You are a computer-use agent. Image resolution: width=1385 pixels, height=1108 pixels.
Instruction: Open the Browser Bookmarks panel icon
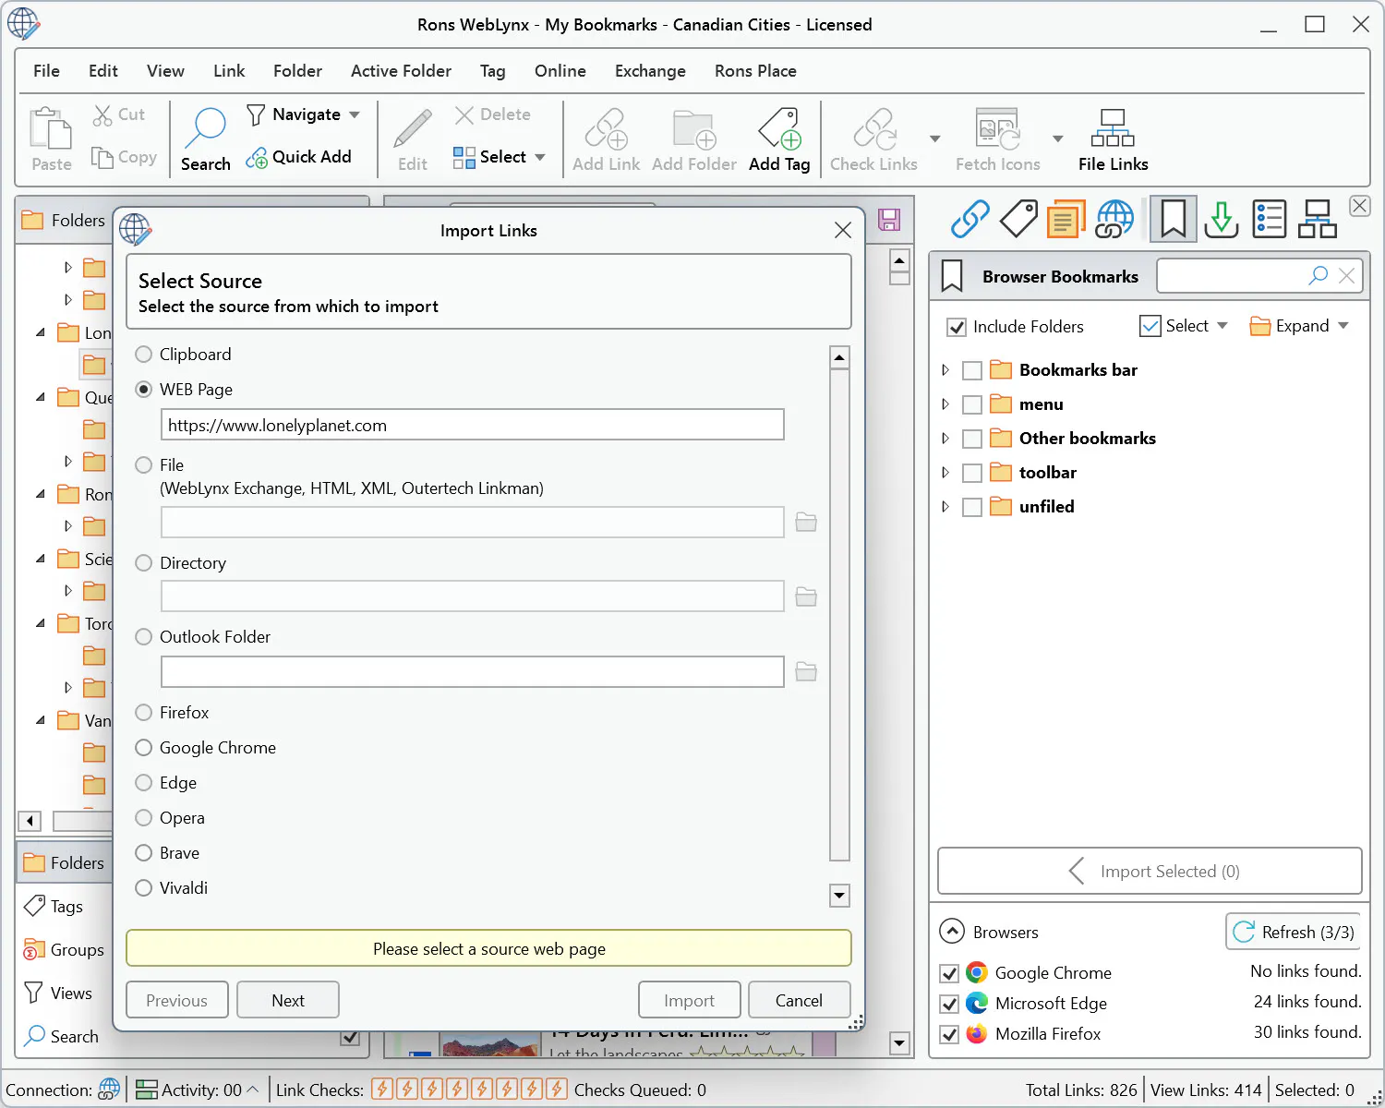pyautogui.click(x=1174, y=219)
